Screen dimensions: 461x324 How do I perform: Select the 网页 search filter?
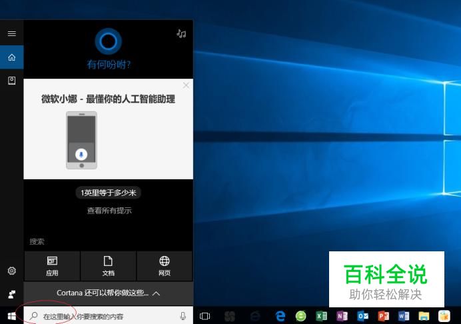165,266
